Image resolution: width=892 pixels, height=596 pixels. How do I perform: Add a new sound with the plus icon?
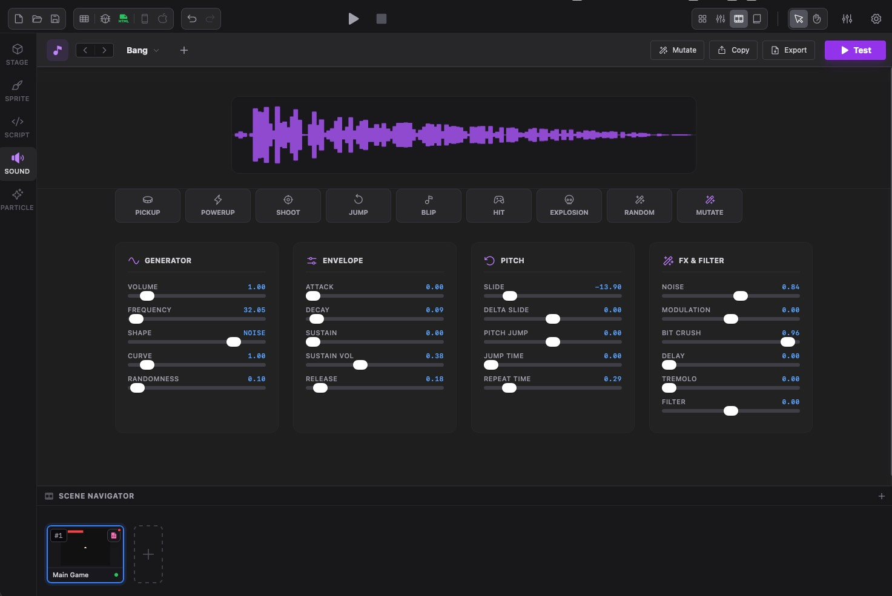pyautogui.click(x=184, y=50)
